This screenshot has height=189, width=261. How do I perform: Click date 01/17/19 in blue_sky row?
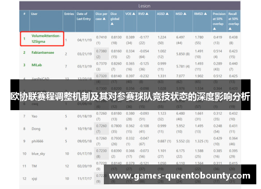pyautogui.click(x=85, y=153)
